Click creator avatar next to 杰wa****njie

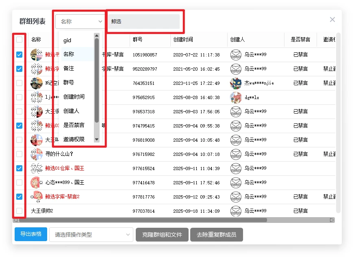tap(236, 83)
